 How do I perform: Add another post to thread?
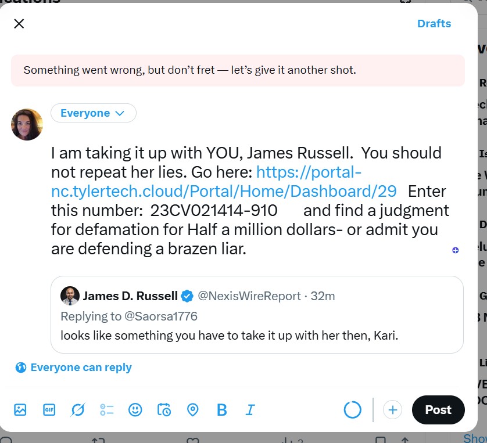click(x=393, y=410)
